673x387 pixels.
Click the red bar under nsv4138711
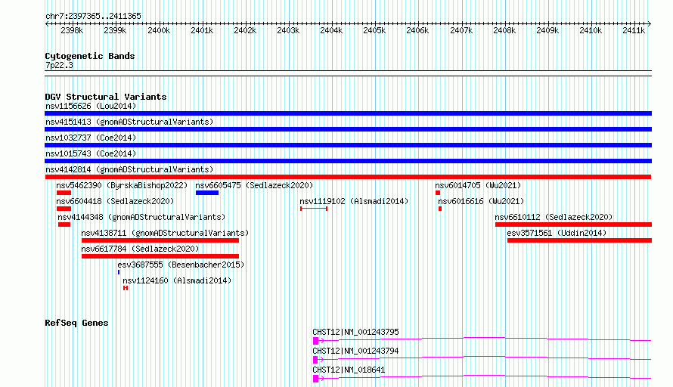tap(160, 240)
